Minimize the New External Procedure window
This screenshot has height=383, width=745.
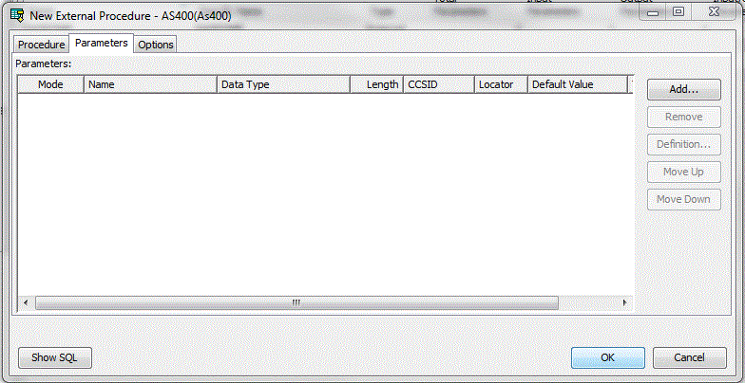click(654, 12)
